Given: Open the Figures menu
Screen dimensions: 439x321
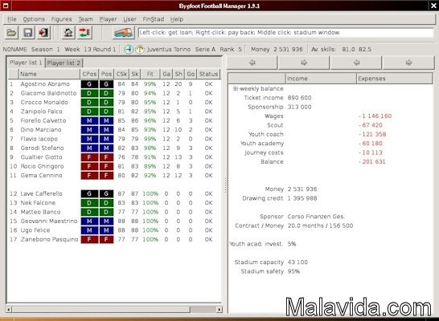Looking at the screenshot, I should [x=61, y=19].
